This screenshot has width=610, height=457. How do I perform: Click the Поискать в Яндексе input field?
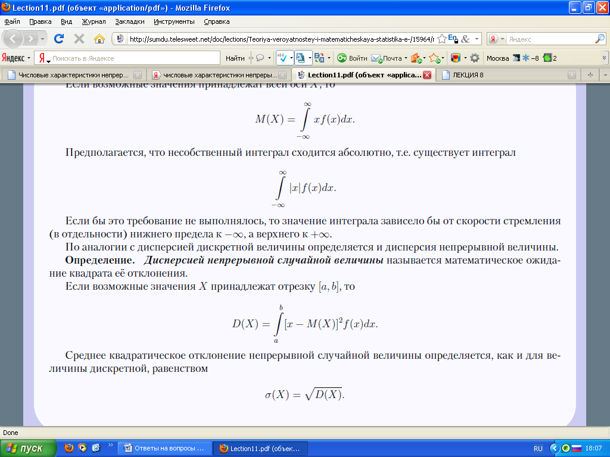click(135, 58)
